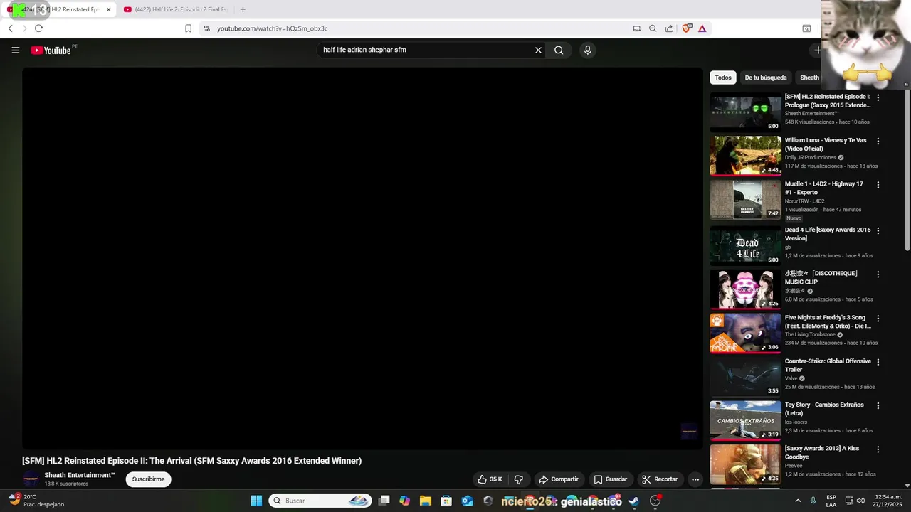Subscribe with Suscribirme button
This screenshot has height=512, width=911.
pos(148,479)
